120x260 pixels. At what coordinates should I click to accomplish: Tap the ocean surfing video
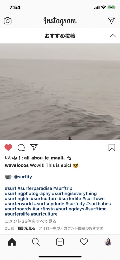point(60,92)
